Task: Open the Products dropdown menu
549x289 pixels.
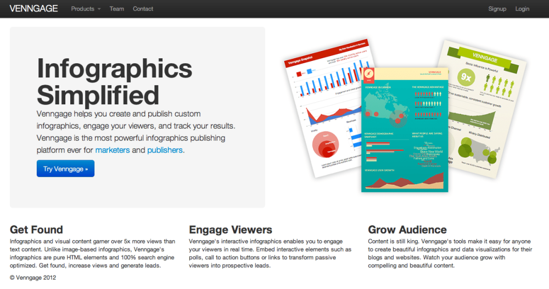Action: 86,9
